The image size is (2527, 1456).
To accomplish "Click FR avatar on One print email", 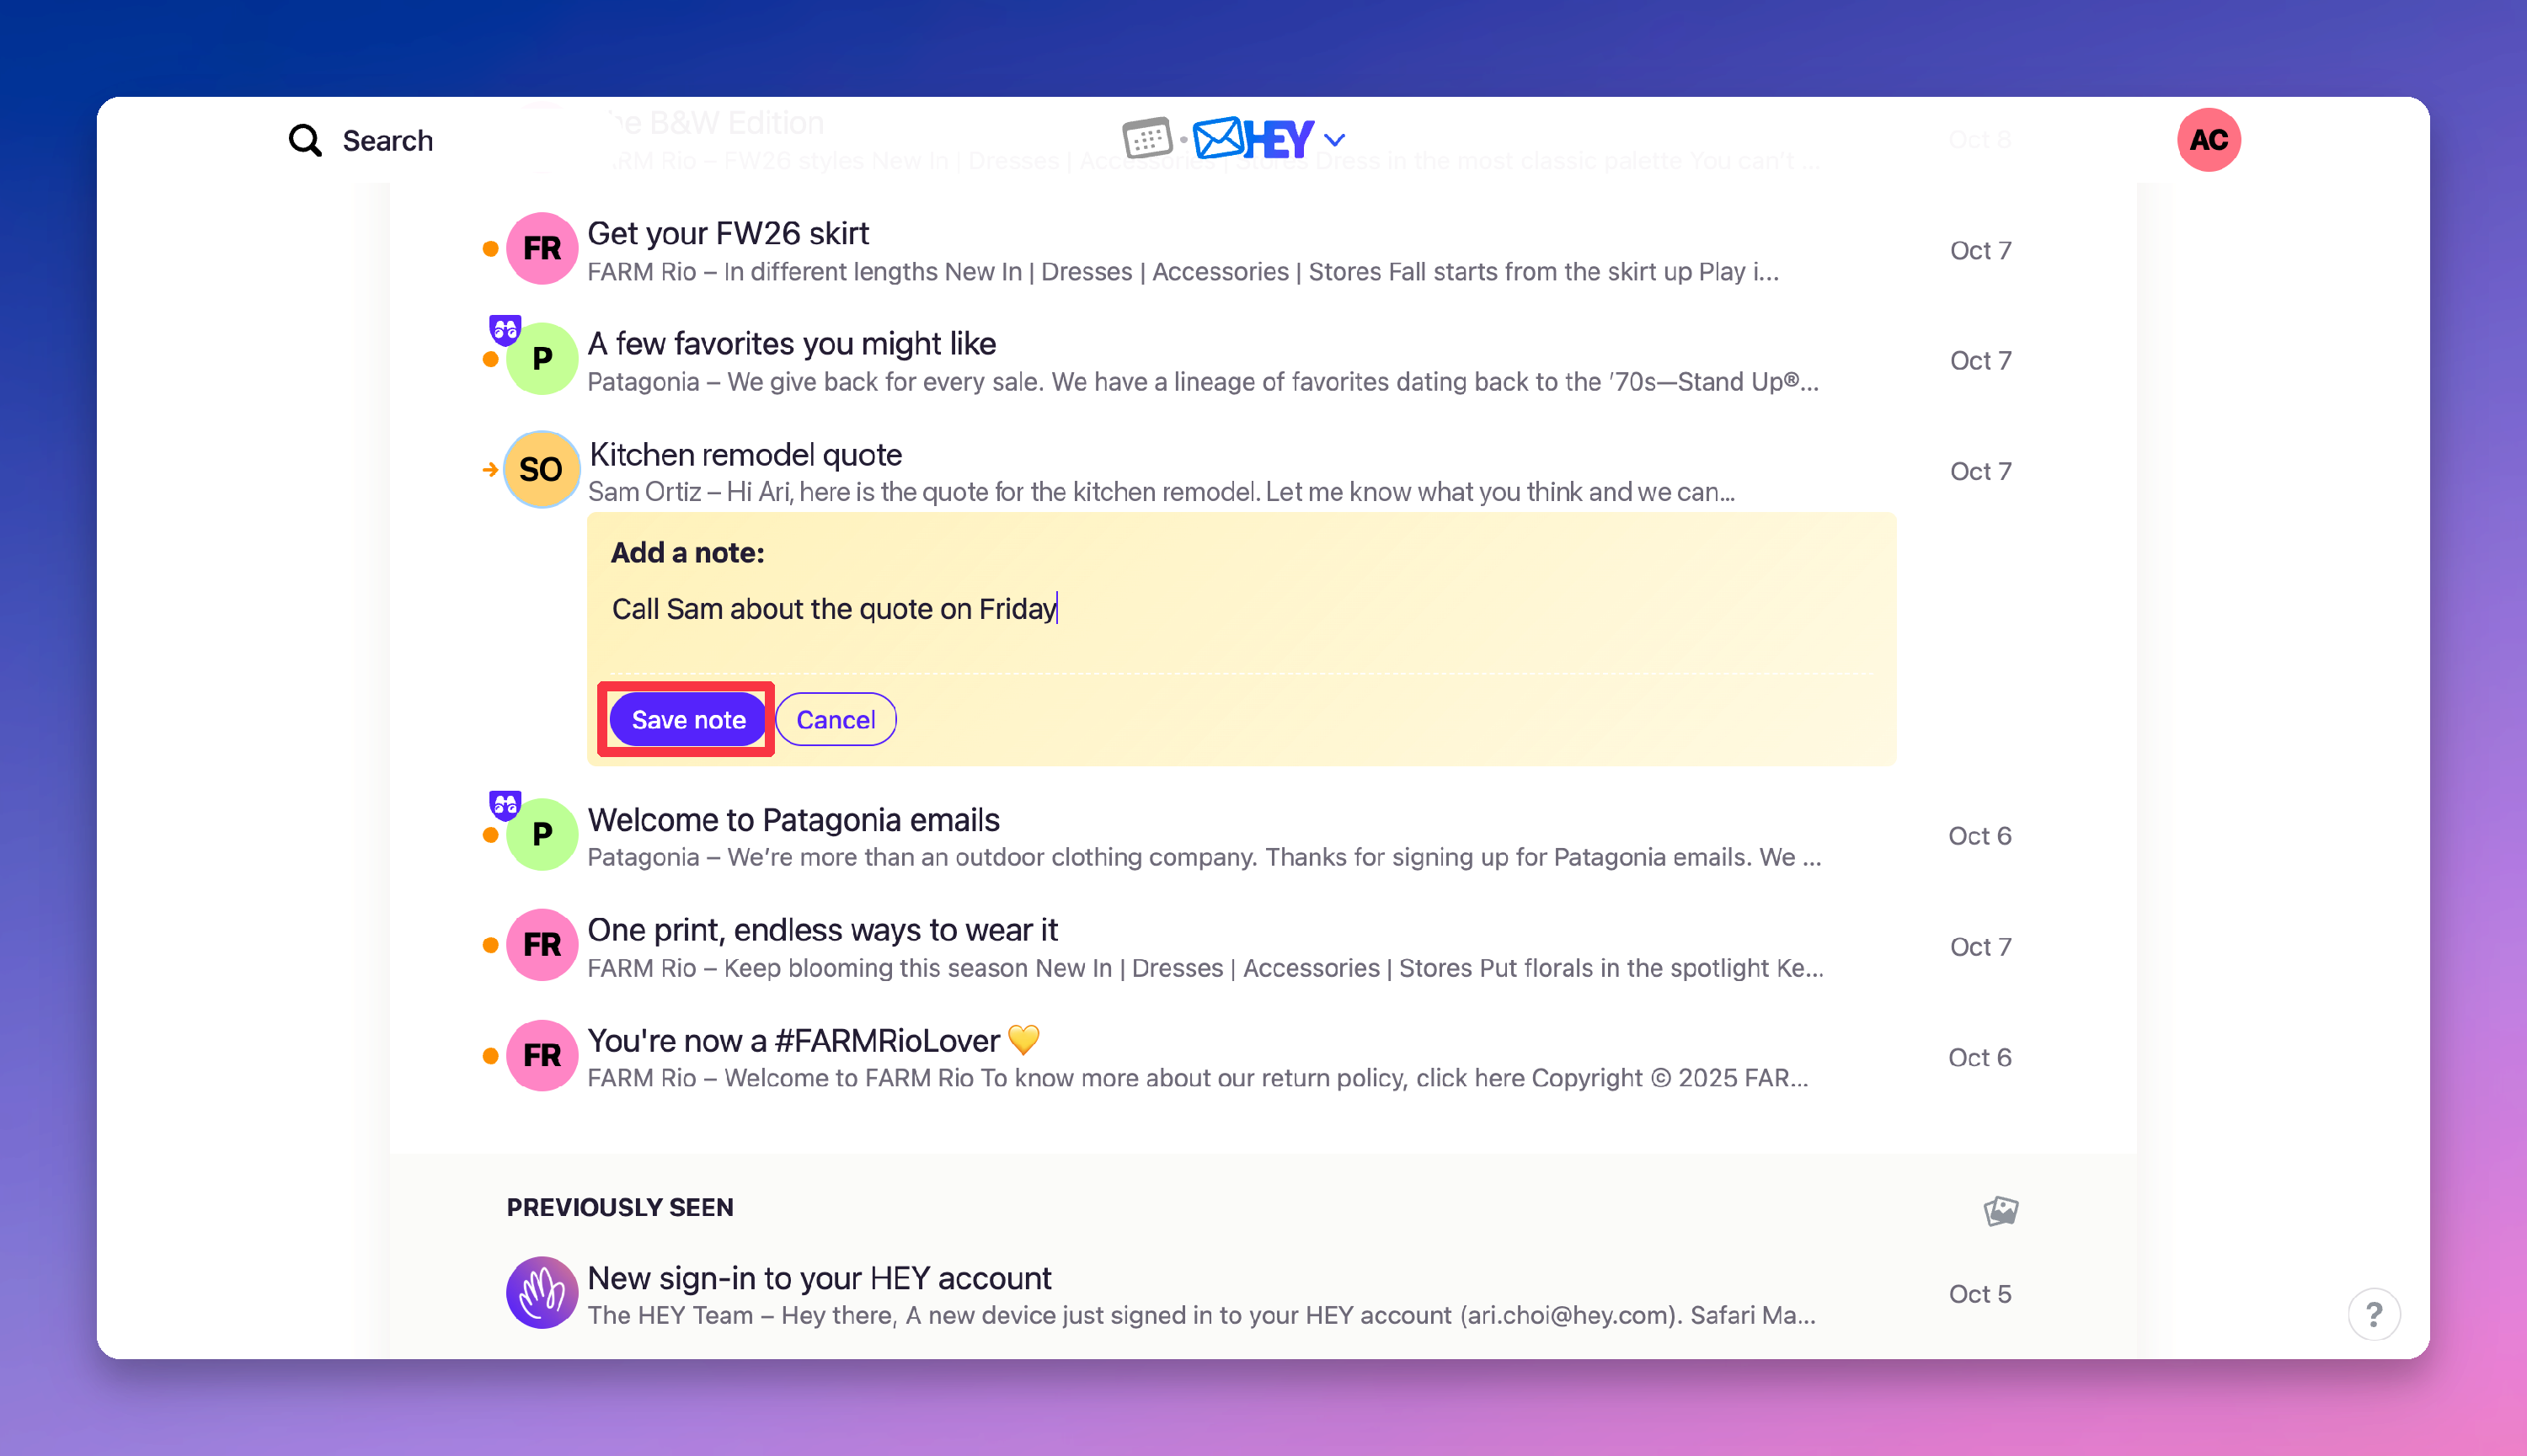I will coord(542,945).
